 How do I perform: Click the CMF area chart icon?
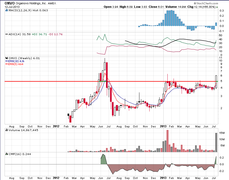pyautogui.click(x=6, y=154)
